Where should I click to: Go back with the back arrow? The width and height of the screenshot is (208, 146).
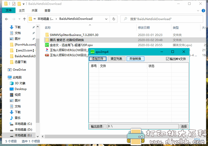(x=7, y=19)
